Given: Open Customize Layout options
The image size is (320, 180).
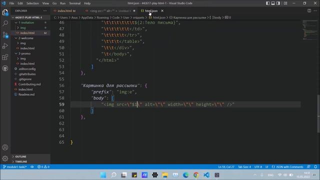Looking at the screenshot, I should 285,3.
